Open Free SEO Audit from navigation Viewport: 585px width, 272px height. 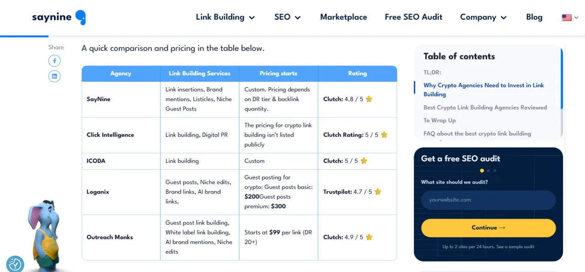tap(414, 17)
